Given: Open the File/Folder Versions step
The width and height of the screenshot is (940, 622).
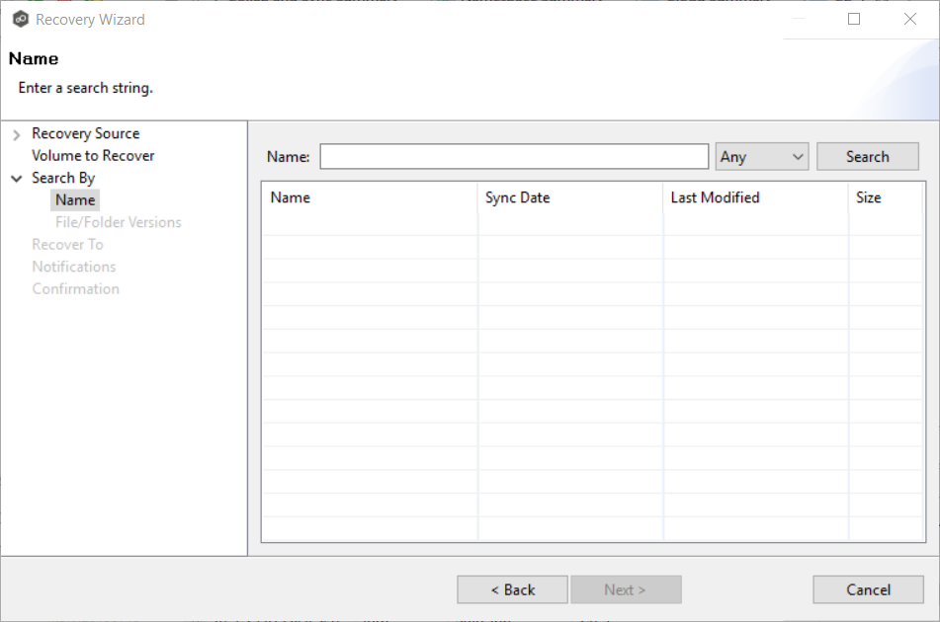Looking at the screenshot, I should (x=118, y=222).
